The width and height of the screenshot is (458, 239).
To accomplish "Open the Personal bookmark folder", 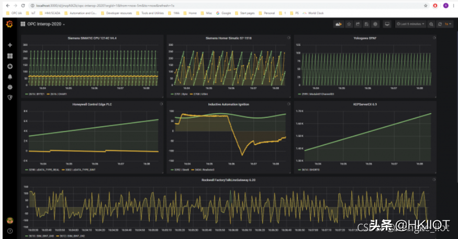I will click(x=266, y=13).
